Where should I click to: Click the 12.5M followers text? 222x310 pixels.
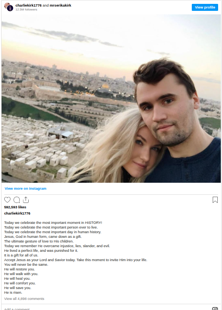click(26, 9)
